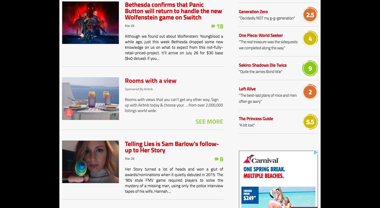Open Telling Lies Sam Barlow article title
Viewport: 380px width, 208px height.
tap(172, 147)
